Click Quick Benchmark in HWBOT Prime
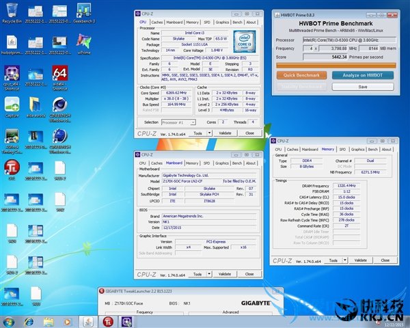The image size is (410, 328). point(301,75)
